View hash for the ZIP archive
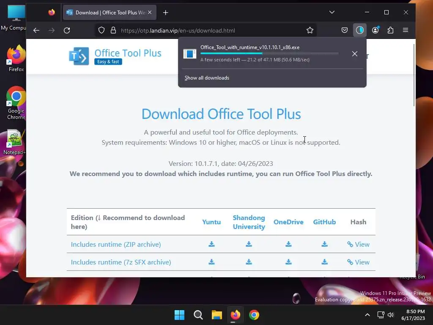The image size is (433, 325). coord(358,244)
